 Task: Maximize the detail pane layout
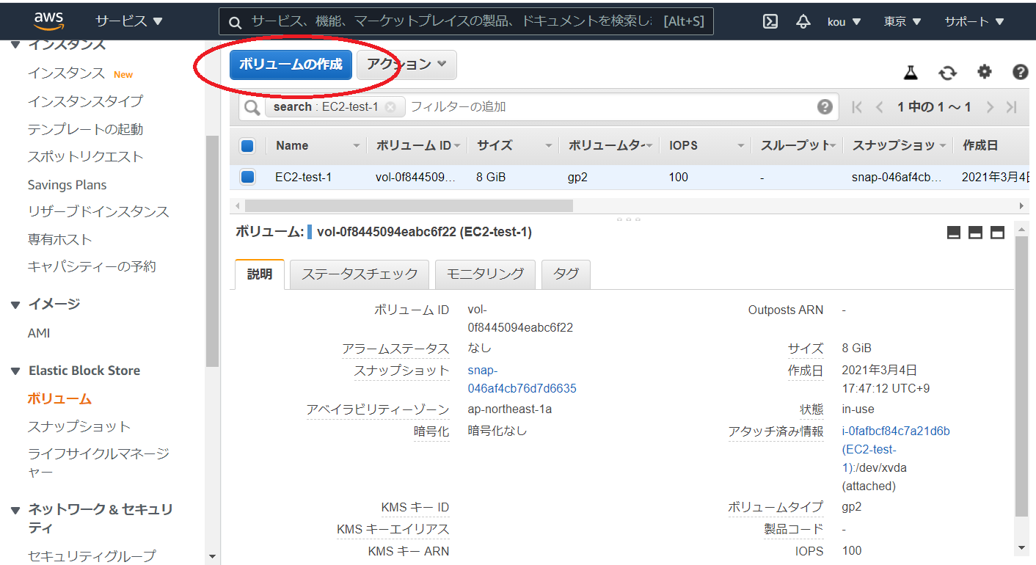click(997, 233)
